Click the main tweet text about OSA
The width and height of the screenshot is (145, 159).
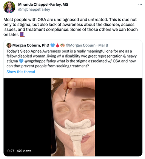pyautogui.click(x=71, y=27)
